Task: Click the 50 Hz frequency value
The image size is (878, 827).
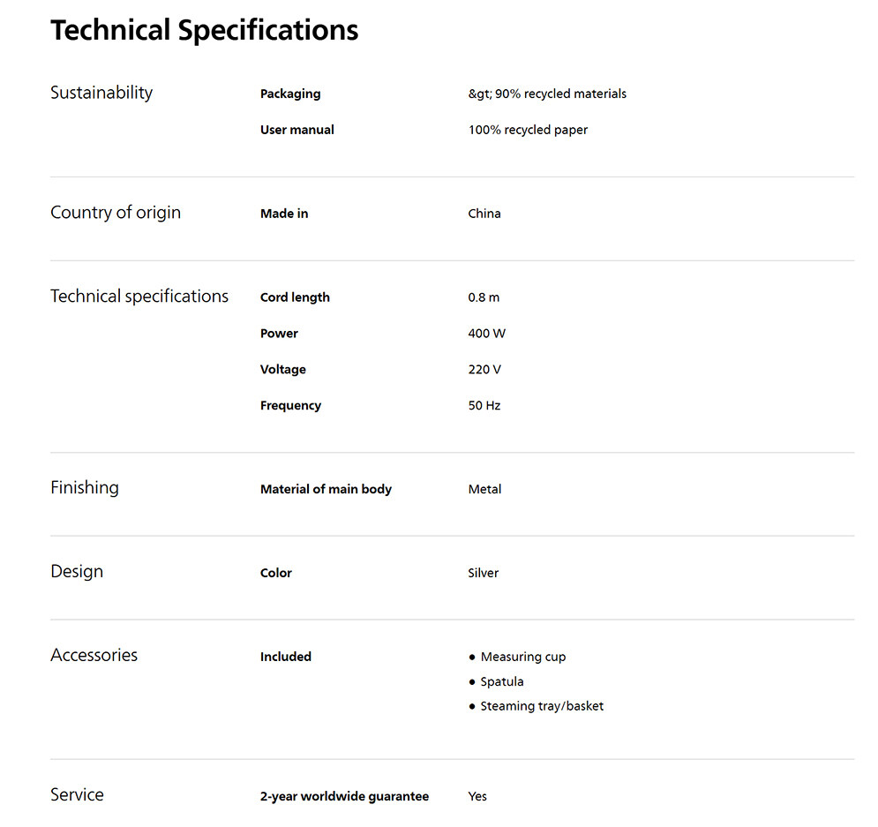Action: click(x=484, y=406)
